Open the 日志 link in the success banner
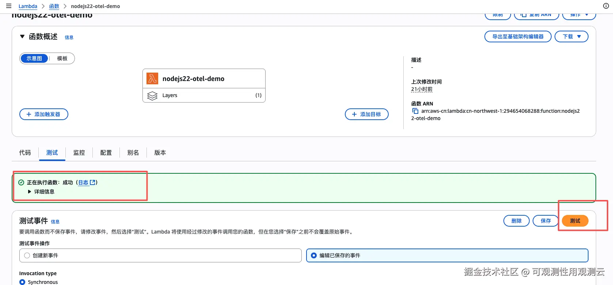 click(x=87, y=182)
